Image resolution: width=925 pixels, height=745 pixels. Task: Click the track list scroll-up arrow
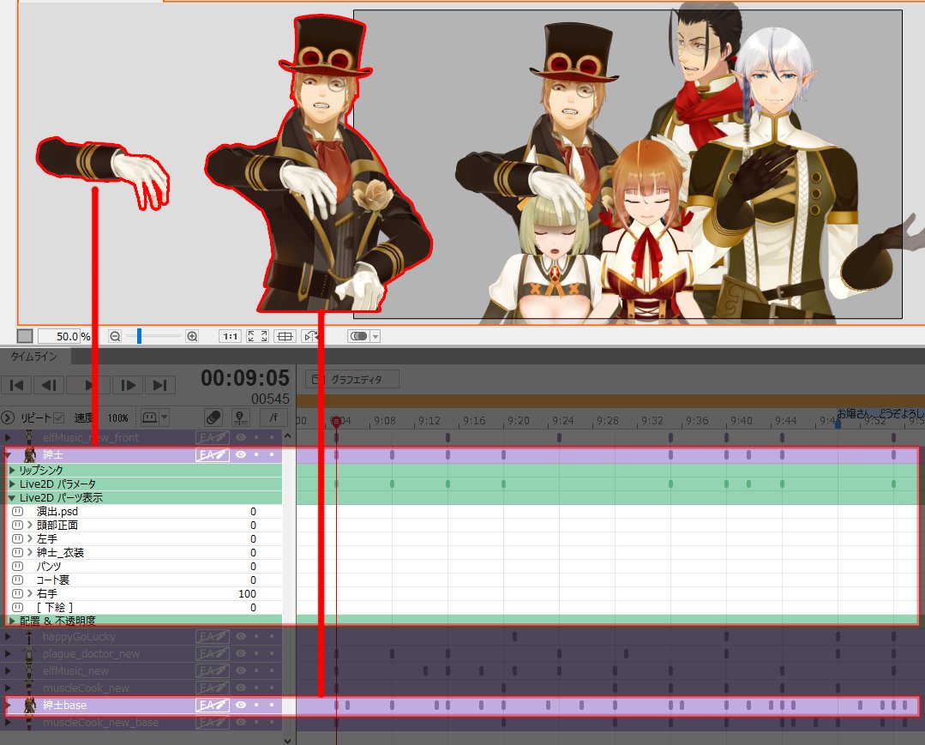(x=287, y=436)
